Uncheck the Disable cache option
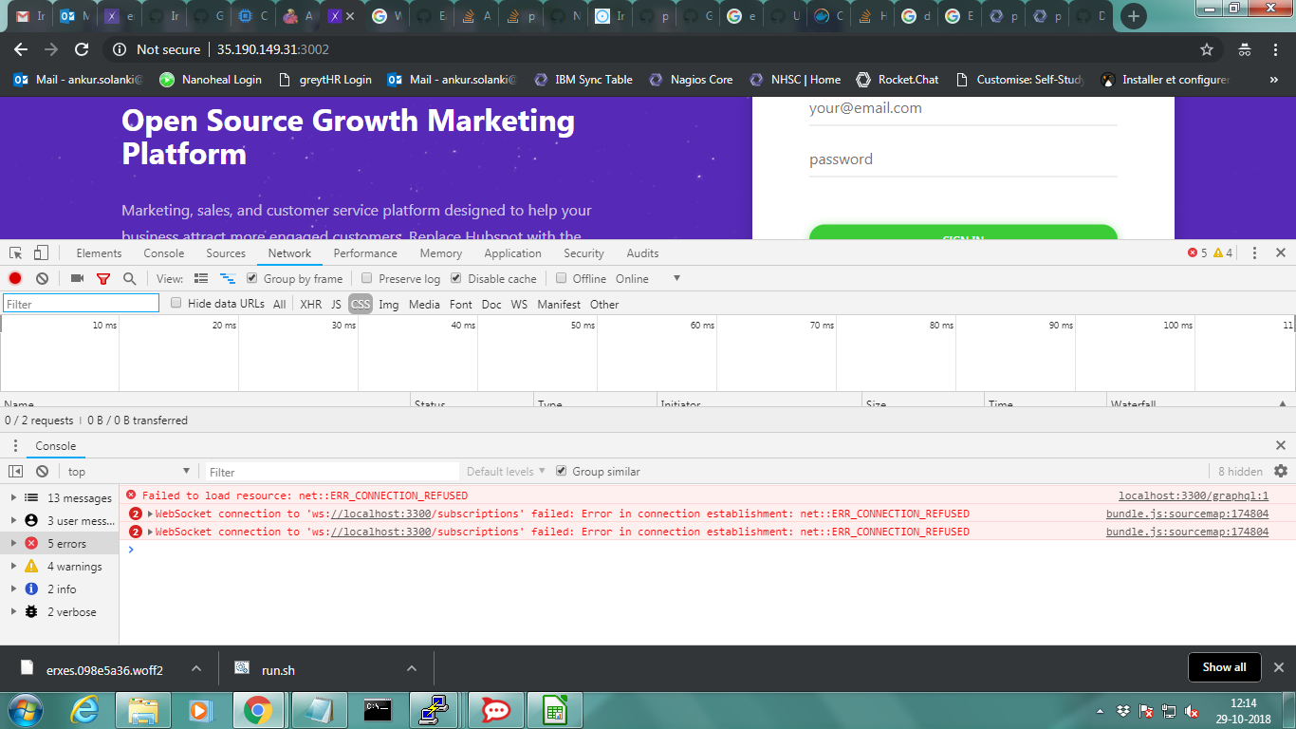The width and height of the screenshot is (1296, 729). [456, 278]
